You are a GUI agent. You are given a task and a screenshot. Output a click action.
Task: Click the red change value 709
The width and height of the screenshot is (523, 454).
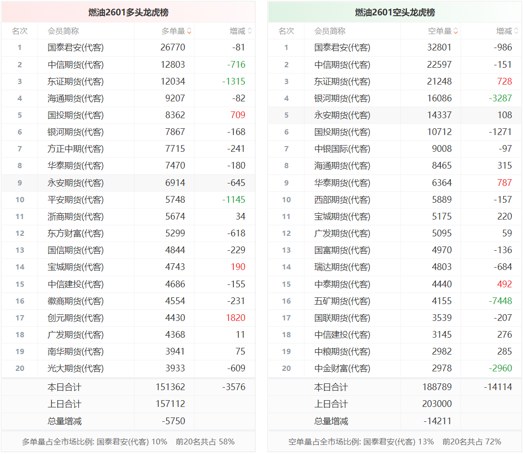(x=238, y=115)
